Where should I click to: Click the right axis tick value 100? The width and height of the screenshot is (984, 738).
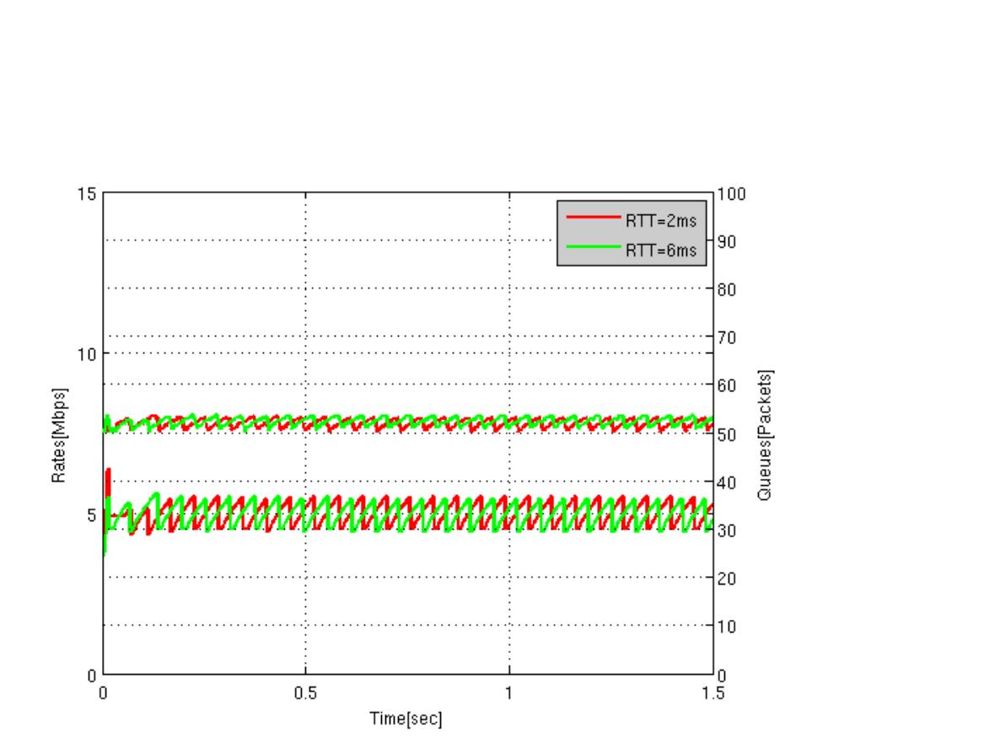[732, 194]
